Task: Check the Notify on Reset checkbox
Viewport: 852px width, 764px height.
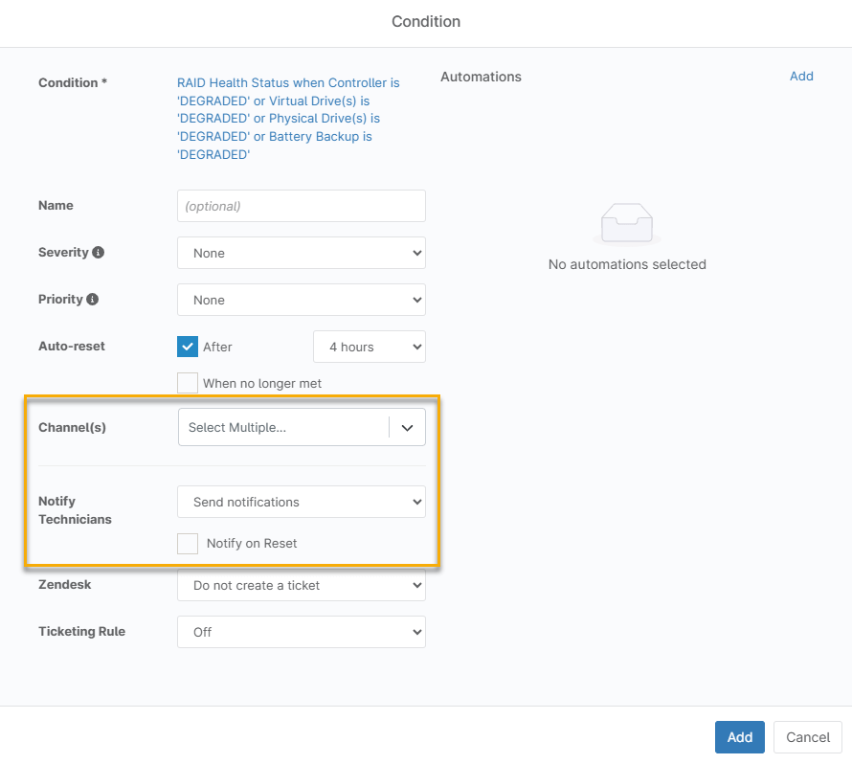Action: tap(188, 543)
